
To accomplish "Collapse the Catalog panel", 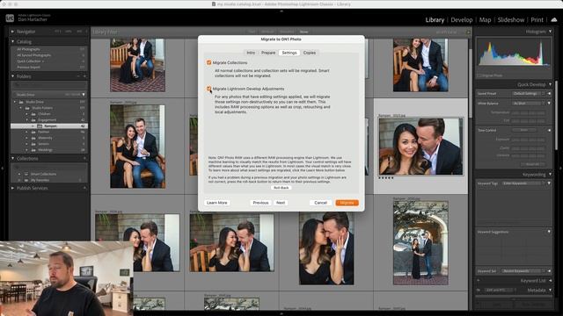I will coord(12,42).
